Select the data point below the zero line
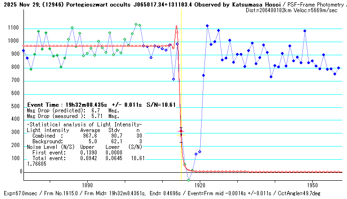Screen dimensions: 347x199 point(189,180)
